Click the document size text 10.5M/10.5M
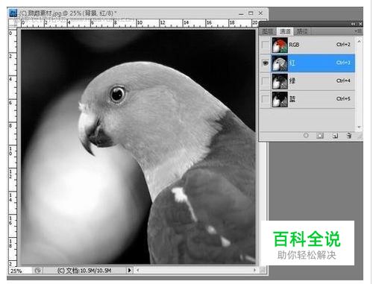The width and height of the screenshot is (373, 284). coord(95,271)
